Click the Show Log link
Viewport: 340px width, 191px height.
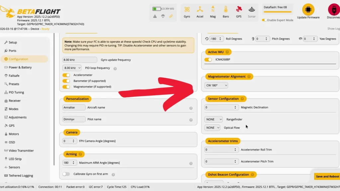333,29
